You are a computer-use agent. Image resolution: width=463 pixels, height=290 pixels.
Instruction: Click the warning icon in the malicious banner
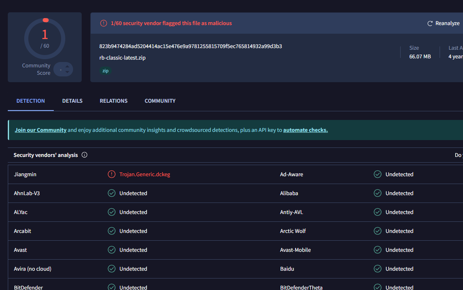103,23
